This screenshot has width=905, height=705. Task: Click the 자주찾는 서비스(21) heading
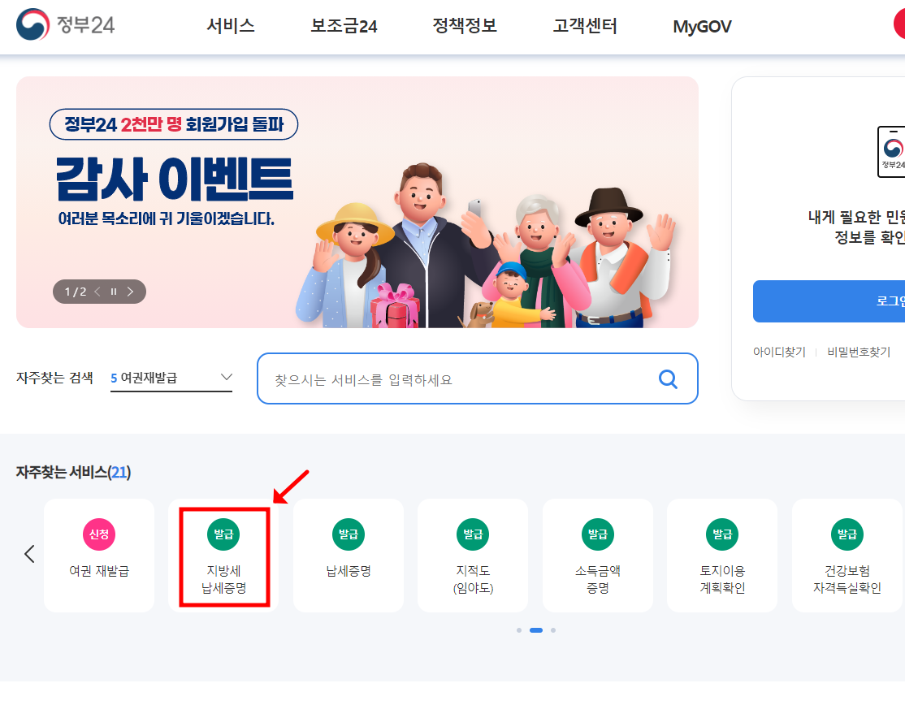pos(73,473)
